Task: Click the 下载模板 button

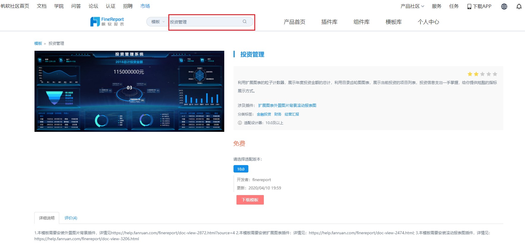Action: click(250, 200)
